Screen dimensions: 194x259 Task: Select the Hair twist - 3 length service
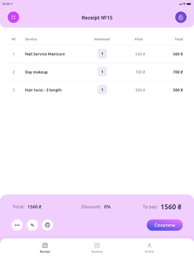[x=43, y=90]
